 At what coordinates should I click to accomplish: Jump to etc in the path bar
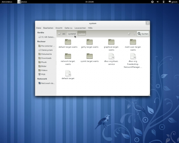click(64, 34)
